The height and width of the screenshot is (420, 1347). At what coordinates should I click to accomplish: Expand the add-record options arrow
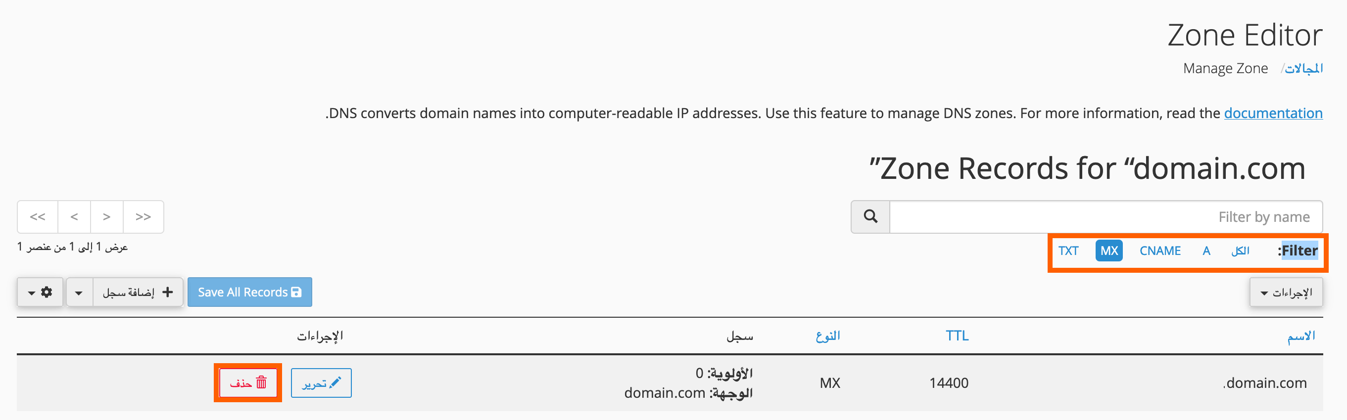pos(79,292)
